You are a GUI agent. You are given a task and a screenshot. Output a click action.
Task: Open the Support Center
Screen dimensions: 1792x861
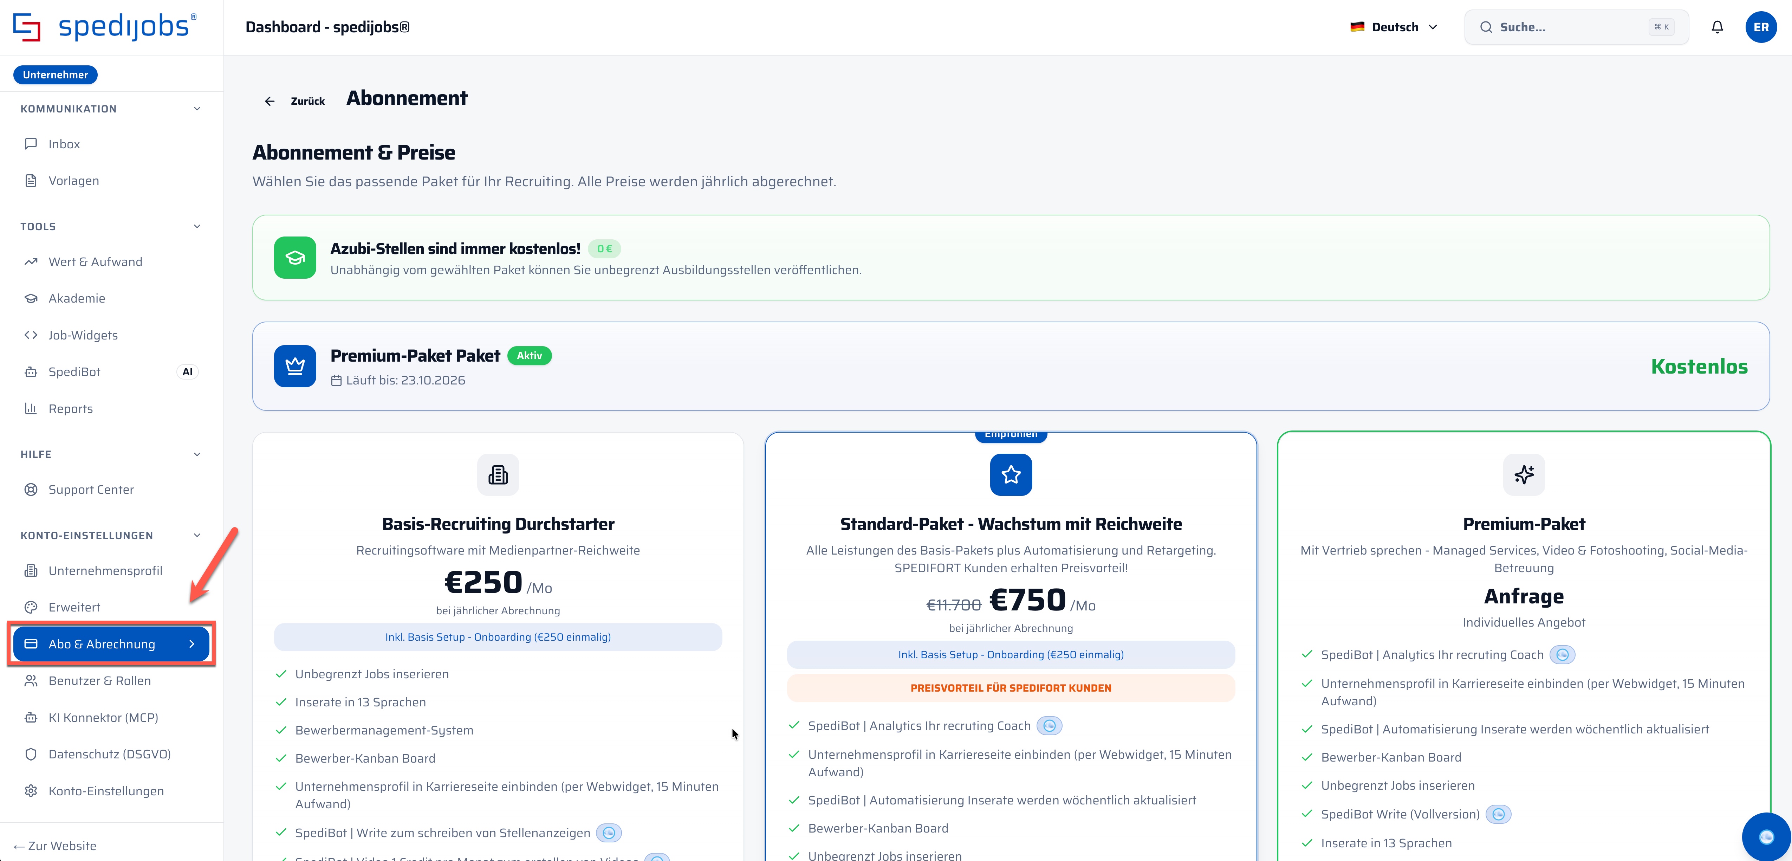tap(111, 490)
